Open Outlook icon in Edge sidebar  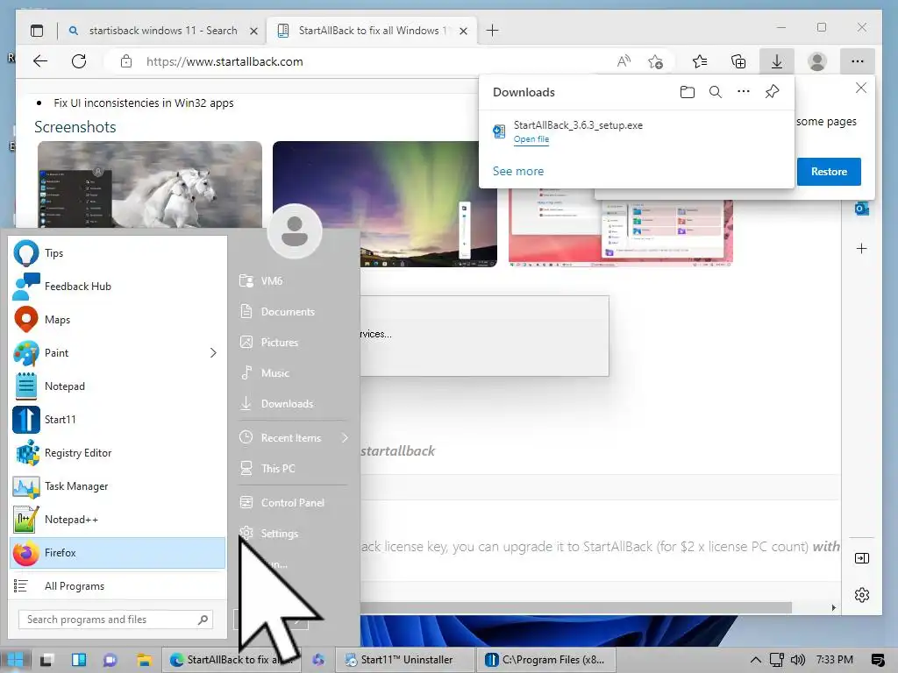(x=861, y=209)
